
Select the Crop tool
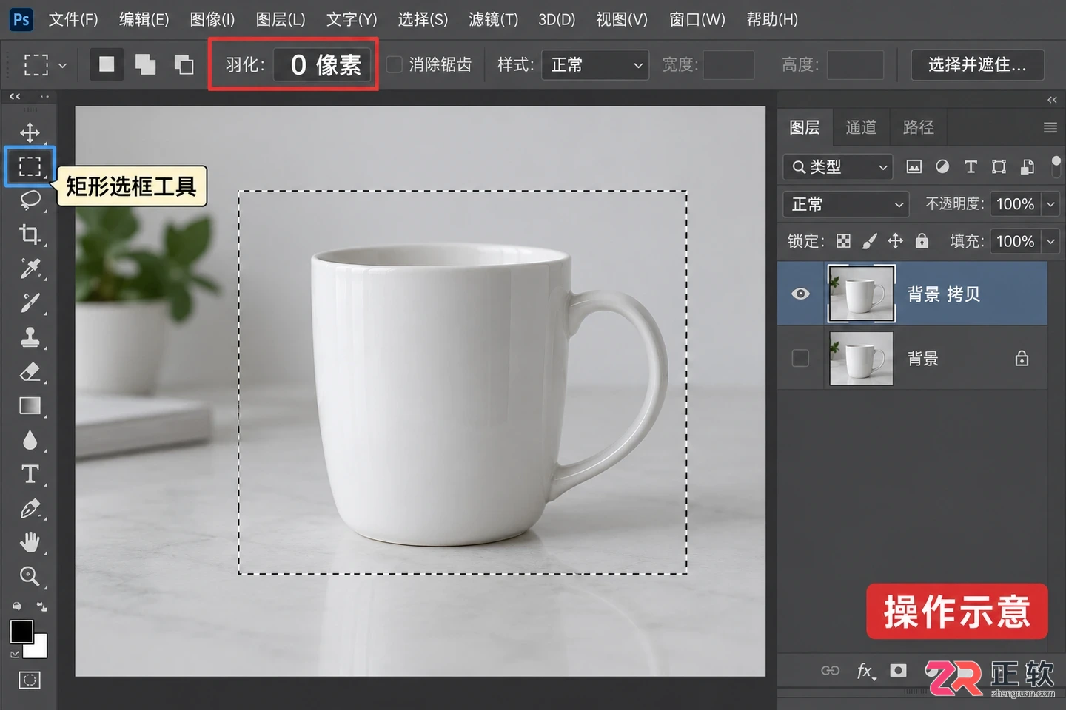point(30,234)
